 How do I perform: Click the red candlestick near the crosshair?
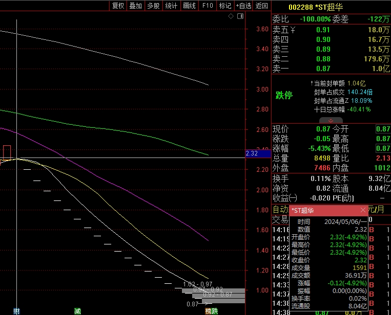pyautogui.click(x=7, y=152)
